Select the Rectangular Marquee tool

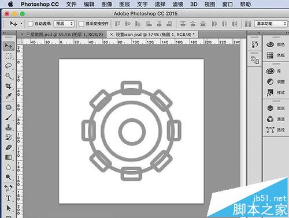[9, 56]
